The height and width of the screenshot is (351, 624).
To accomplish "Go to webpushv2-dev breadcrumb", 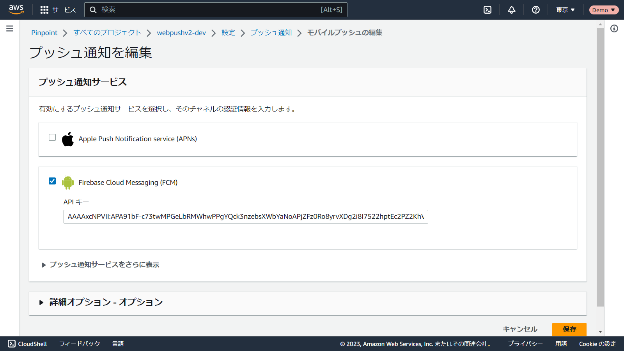I will (x=181, y=33).
